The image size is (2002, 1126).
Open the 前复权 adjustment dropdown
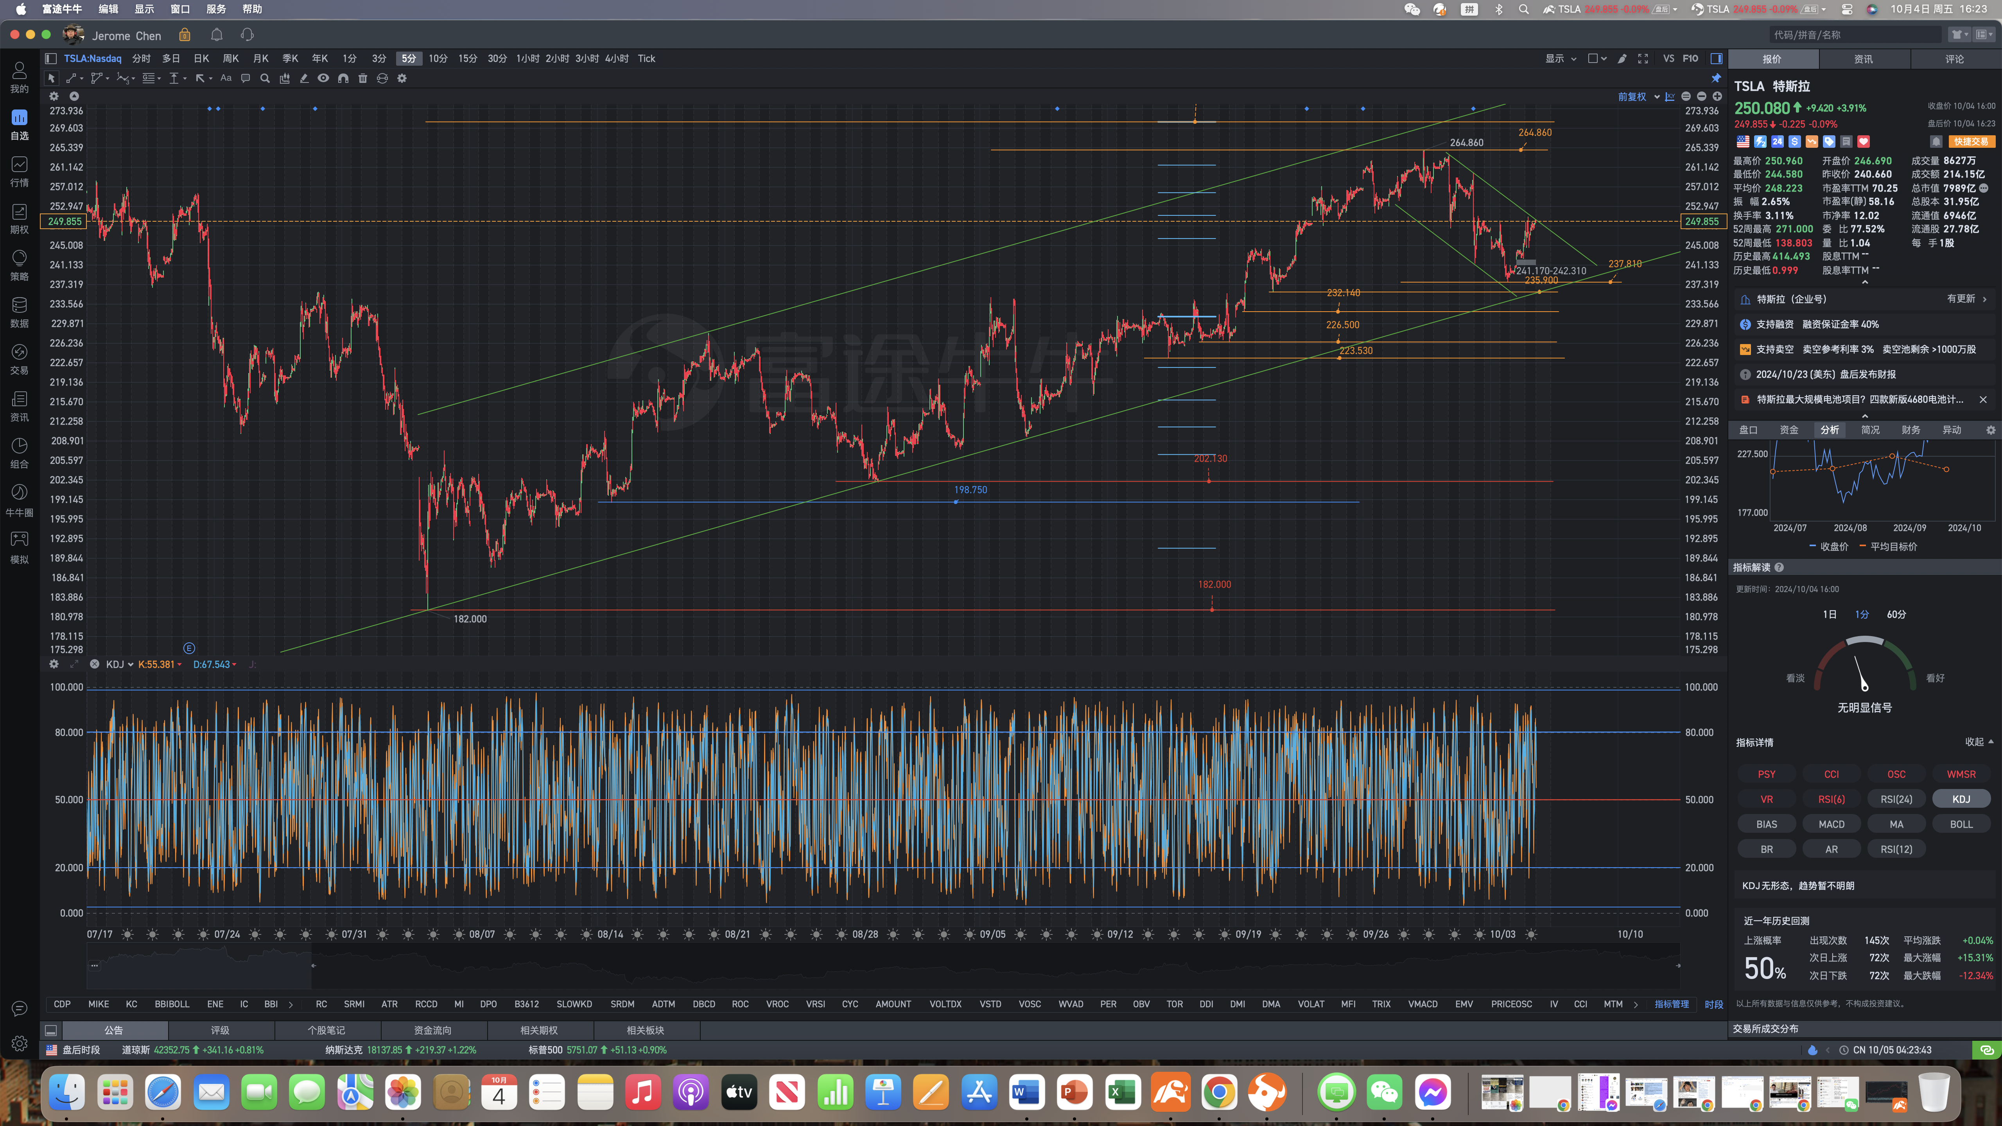(x=1638, y=96)
